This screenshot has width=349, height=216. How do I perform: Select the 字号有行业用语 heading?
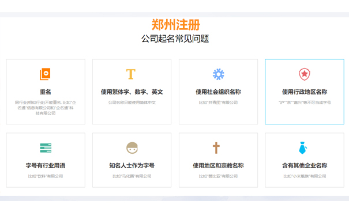coord(46,165)
